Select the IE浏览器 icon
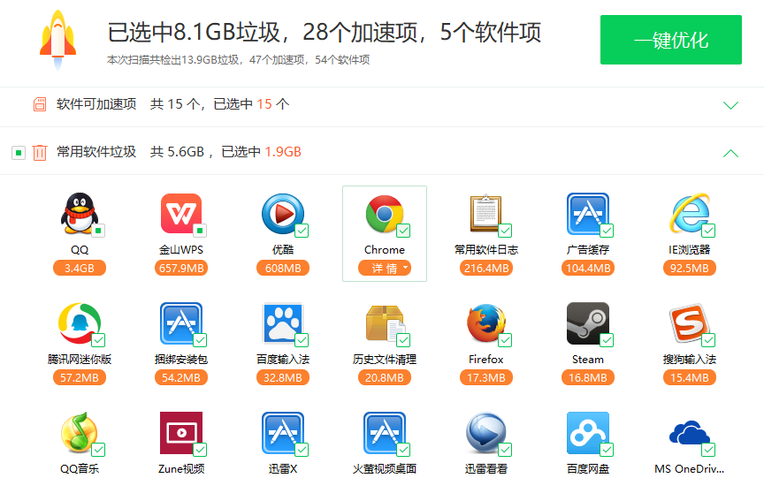The image size is (764, 478). [x=690, y=213]
